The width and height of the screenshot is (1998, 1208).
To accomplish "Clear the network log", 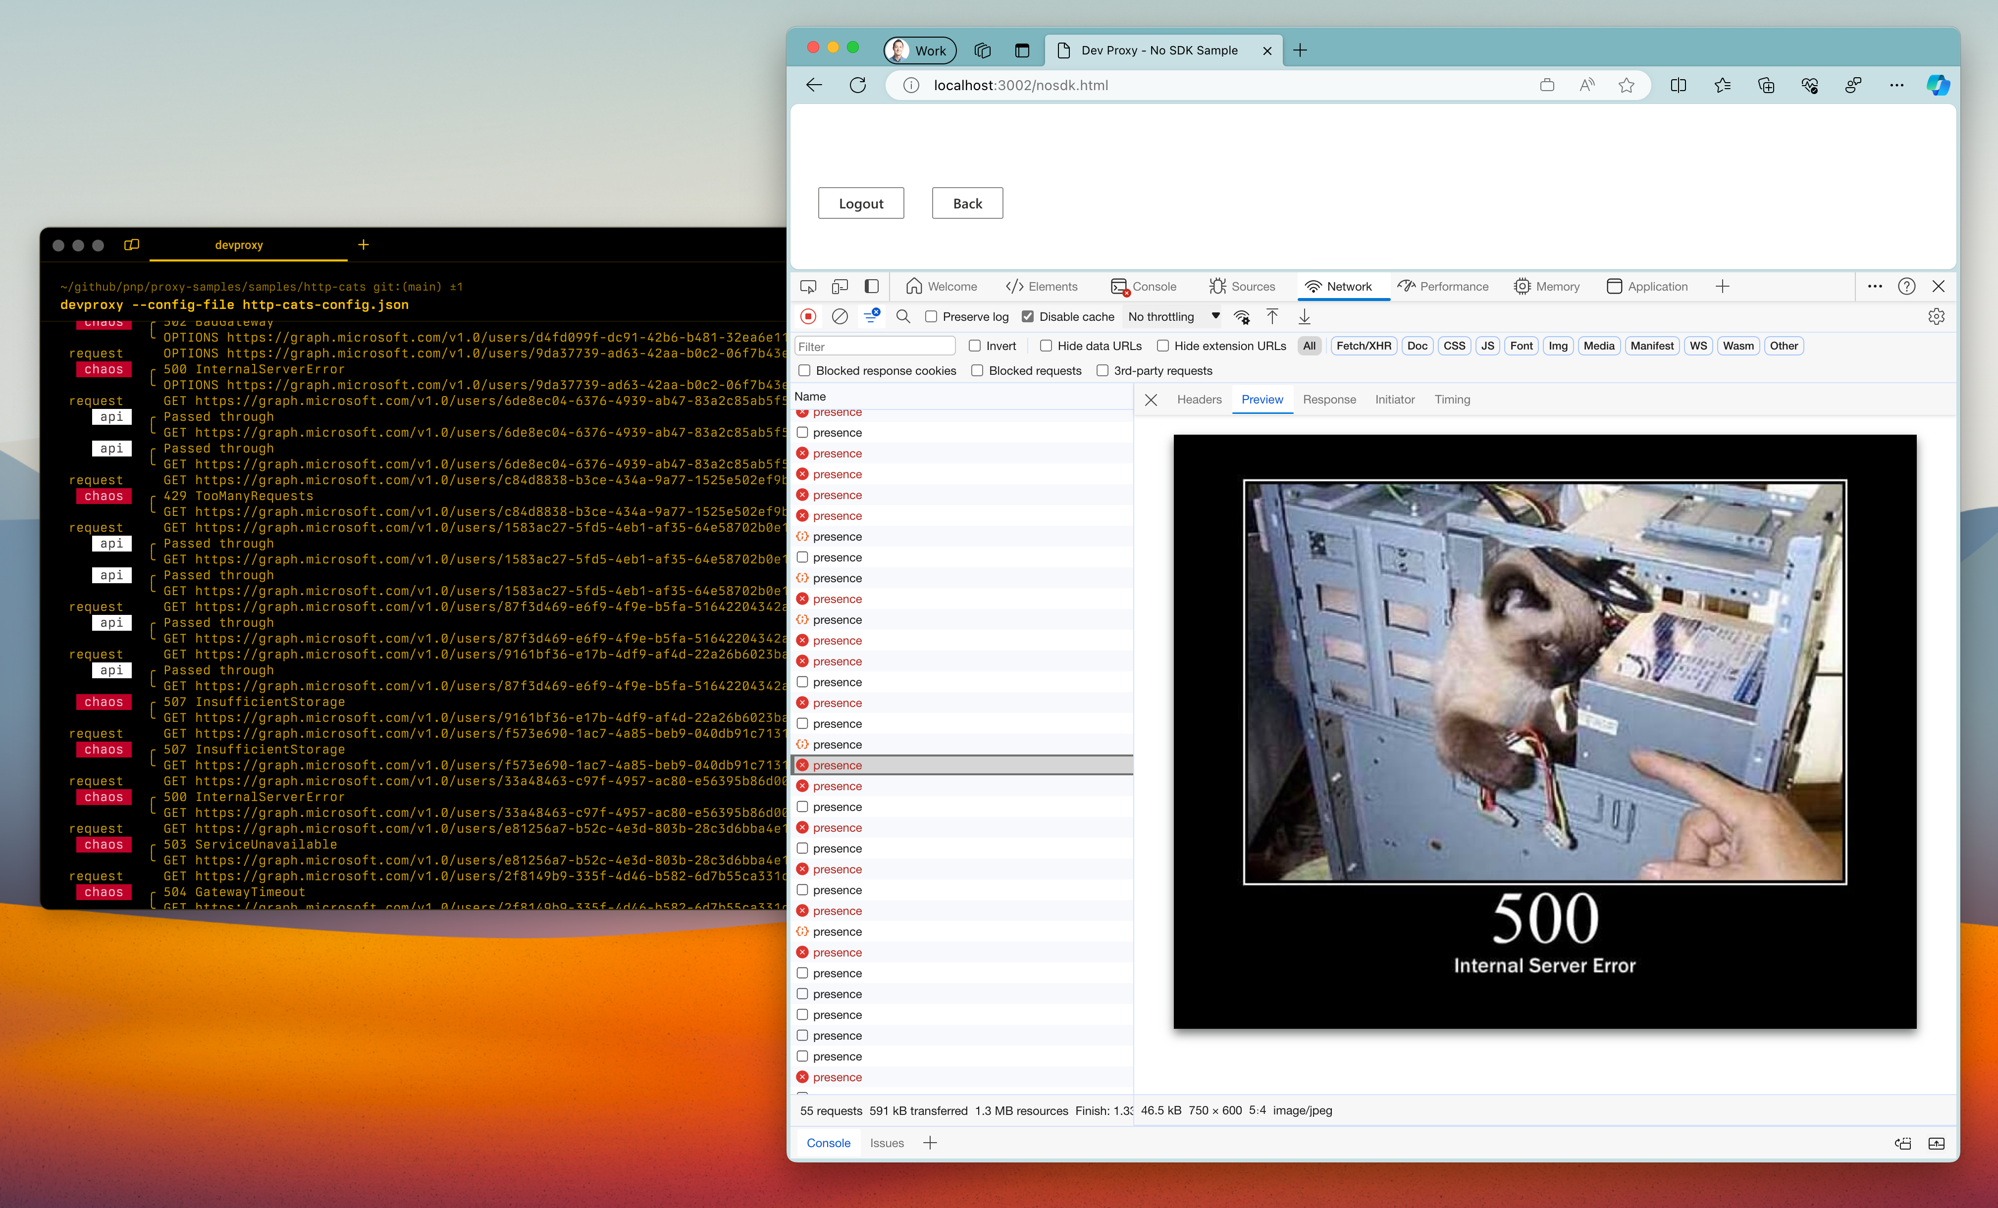I will (840, 316).
